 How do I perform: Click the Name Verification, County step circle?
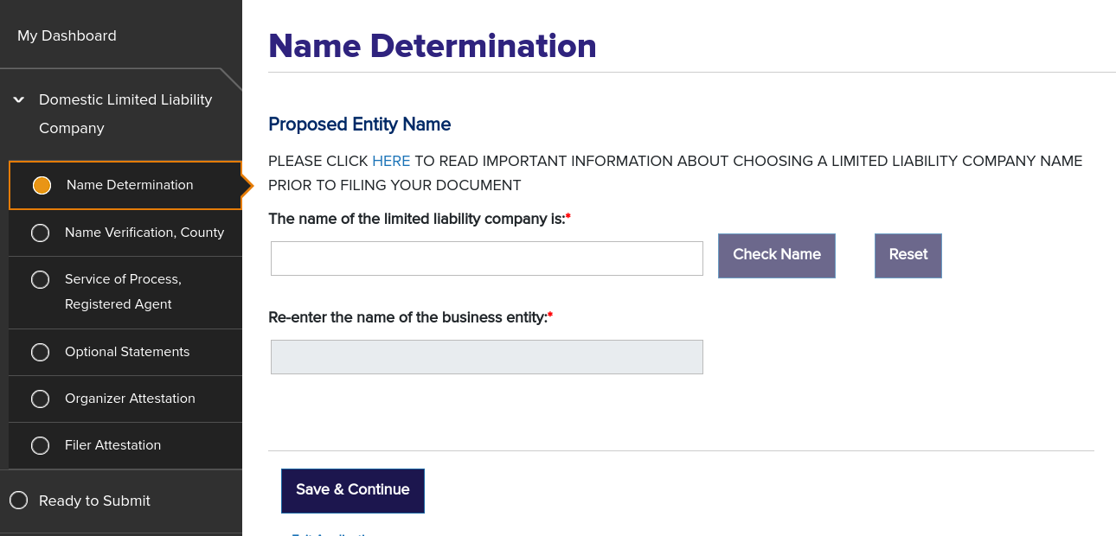click(40, 232)
